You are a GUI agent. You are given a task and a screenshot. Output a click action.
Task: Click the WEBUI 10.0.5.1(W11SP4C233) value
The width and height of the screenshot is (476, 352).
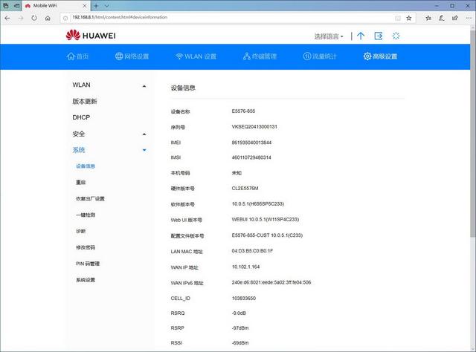[266, 219]
